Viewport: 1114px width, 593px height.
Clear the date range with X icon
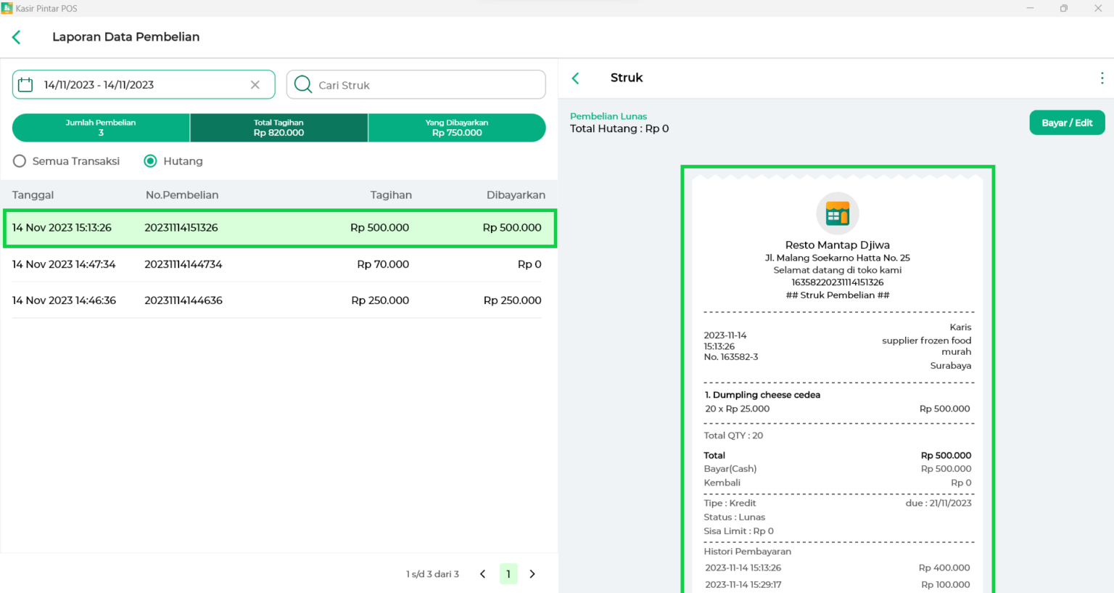pos(255,85)
